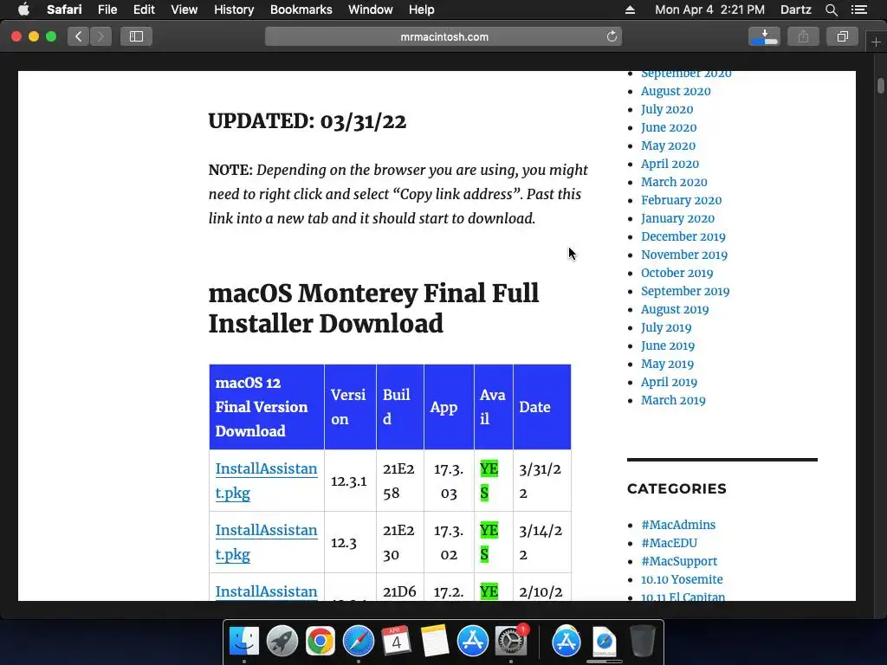
Task: Reload the mrmacintosh.com page
Action: pos(612,36)
